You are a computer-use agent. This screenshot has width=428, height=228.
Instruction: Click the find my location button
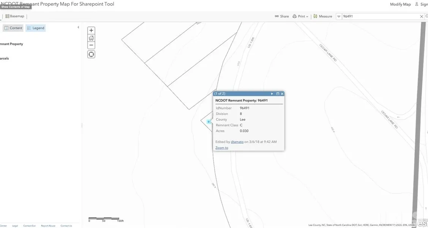91,54
